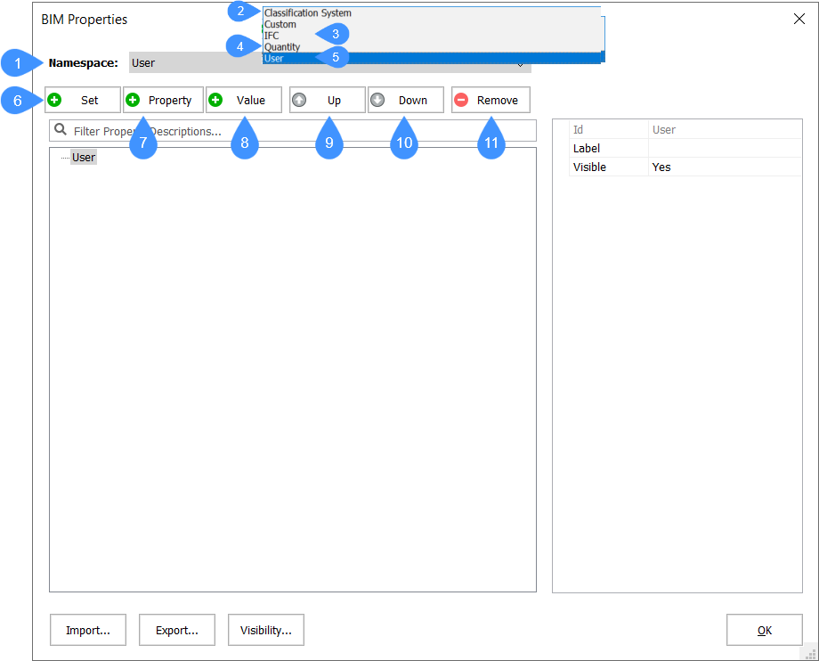Image resolution: width=819 pixels, height=661 pixels.
Task: Choose highlighted User namespace option
Action: pos(274,59)
